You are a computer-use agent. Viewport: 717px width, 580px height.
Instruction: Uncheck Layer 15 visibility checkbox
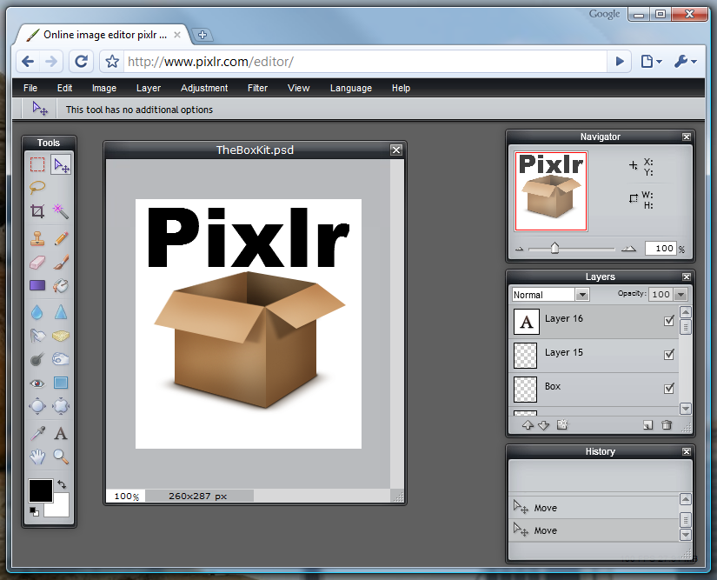pos(668,355)
